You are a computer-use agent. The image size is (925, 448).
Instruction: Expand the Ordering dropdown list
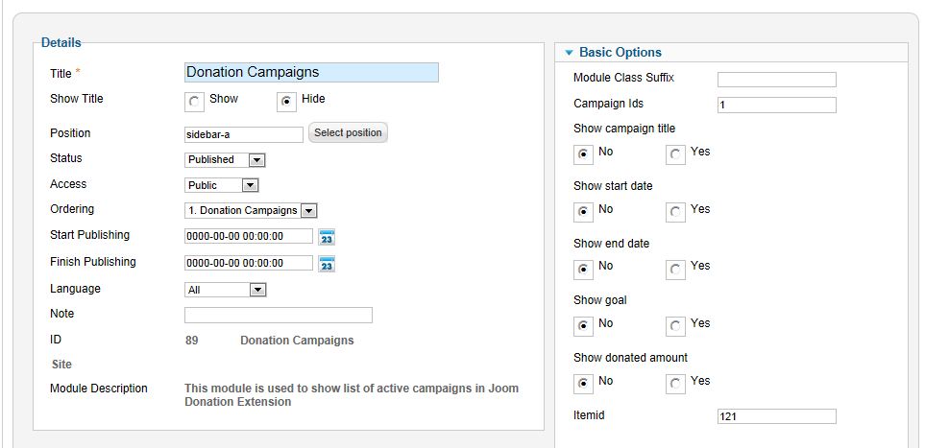251,210
